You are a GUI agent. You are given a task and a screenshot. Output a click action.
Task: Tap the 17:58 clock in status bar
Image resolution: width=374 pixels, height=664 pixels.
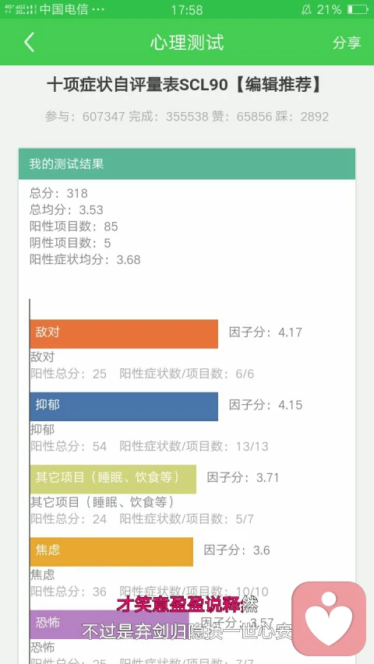tap(186, 9)
